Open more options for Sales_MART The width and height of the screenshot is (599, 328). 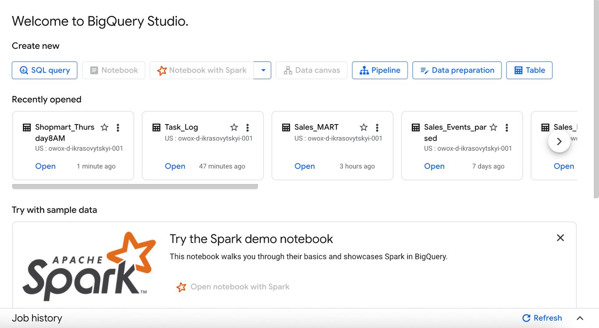[377, 128]
